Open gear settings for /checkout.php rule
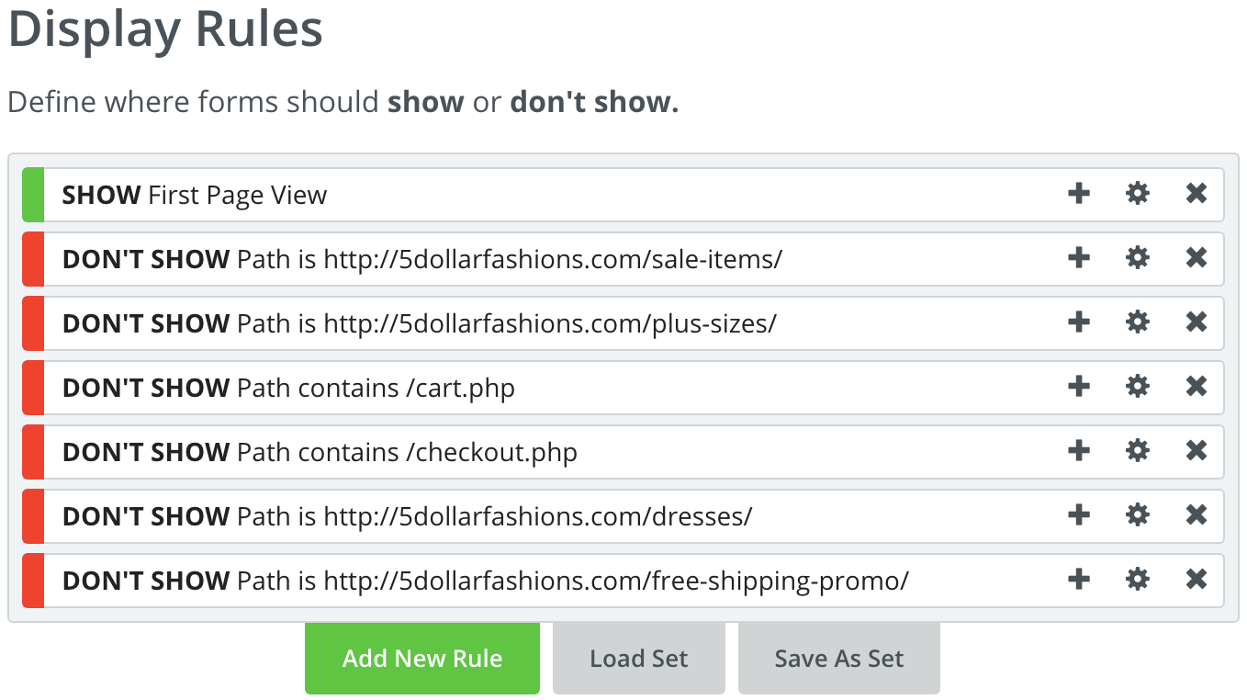Screen dimensions: 1247x700 tap(1138, 451)
